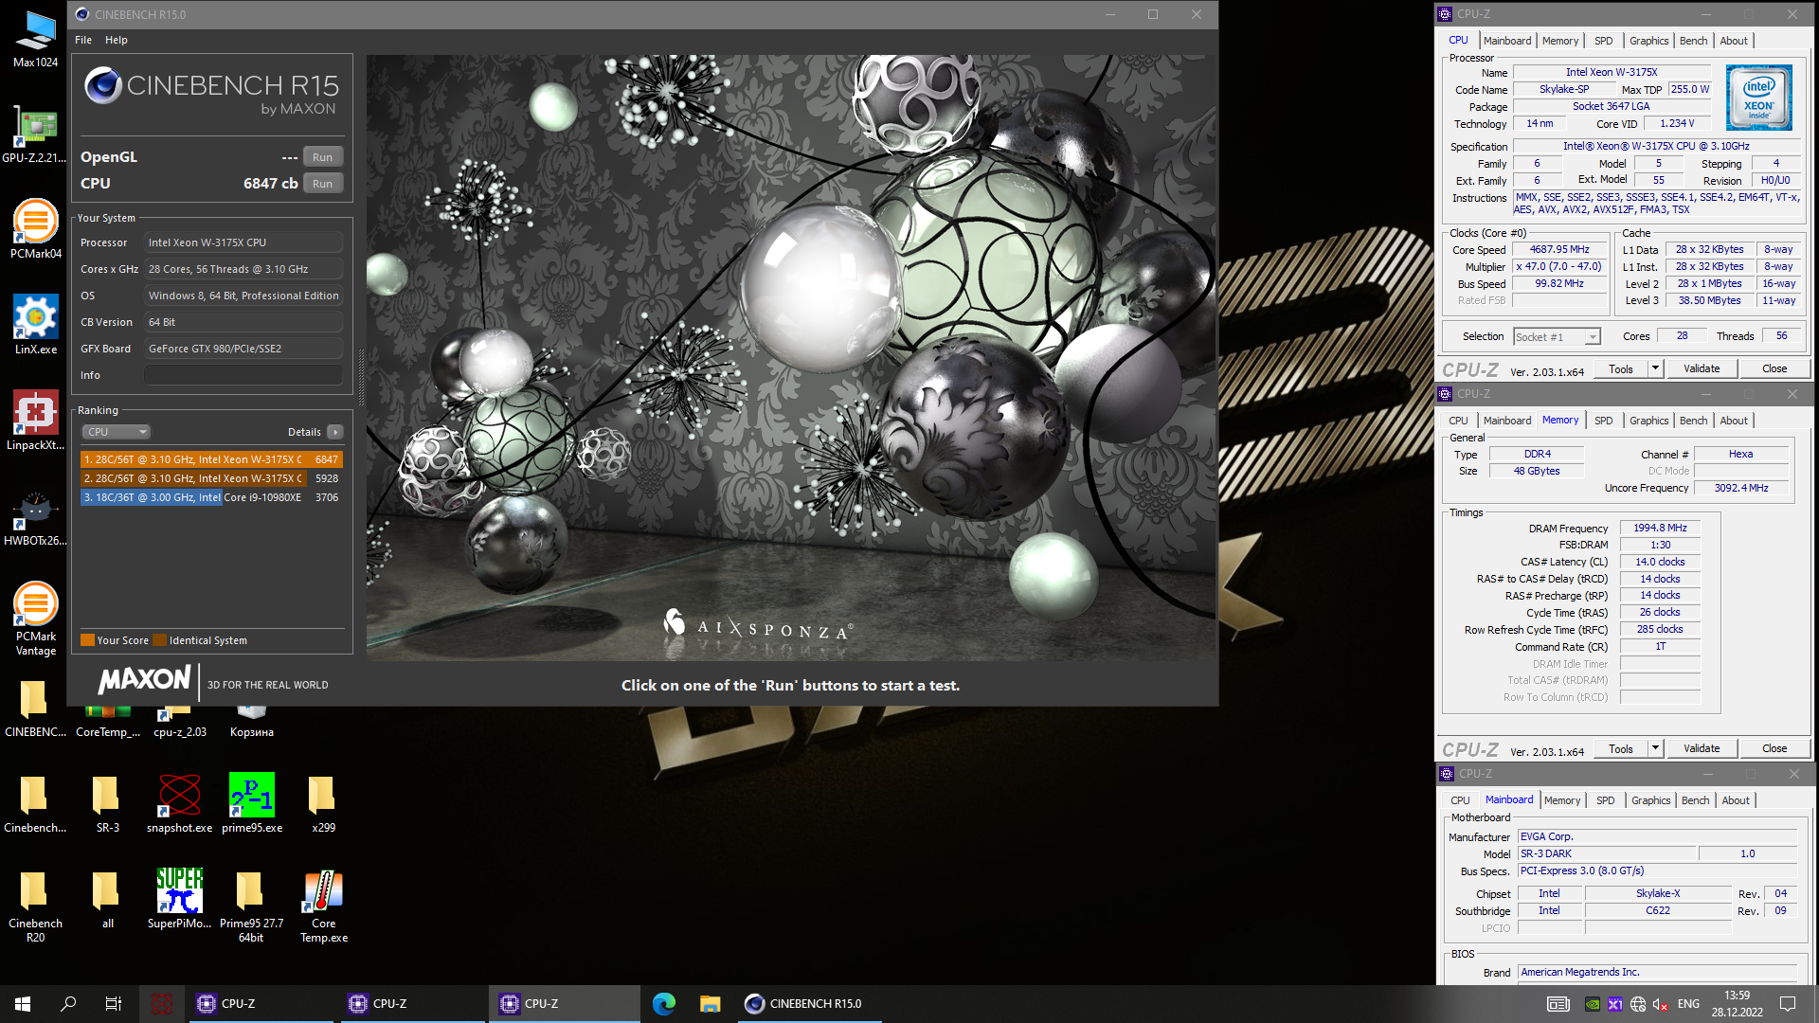Screen dimensions: 1819x1023
Task: Open About tab in Memory CPU-Z window
Action: coord(1734,421)
